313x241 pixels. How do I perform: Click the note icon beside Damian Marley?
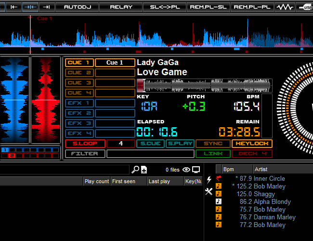[x=219, y=217]
